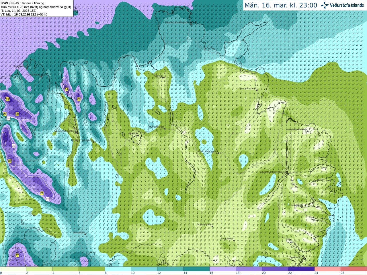
Task: Click the Vatnsskarð eystra station label
Action: click(x=297, y=129)
